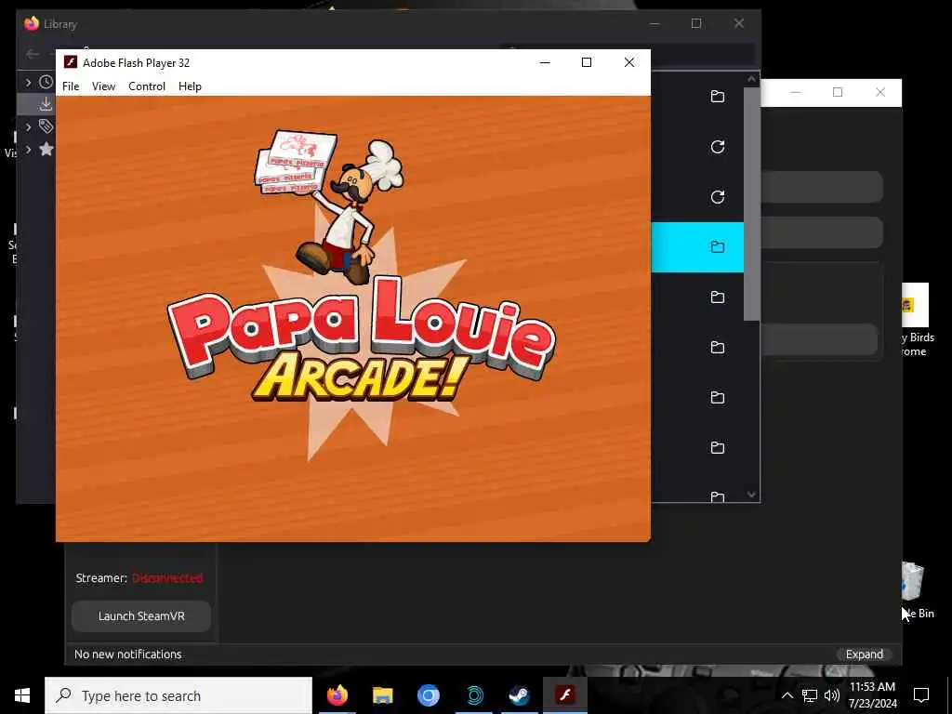Viewport: 952px width, 714px height.
Task: Select the History clock icon in Library
Action: 46,82
